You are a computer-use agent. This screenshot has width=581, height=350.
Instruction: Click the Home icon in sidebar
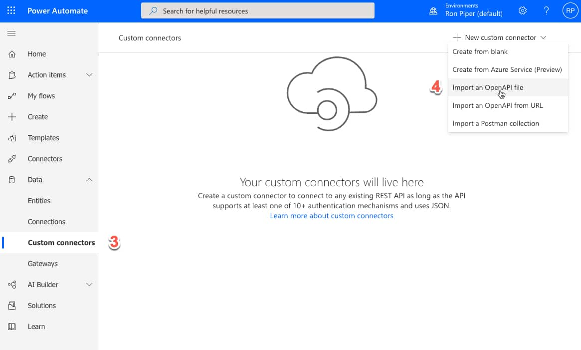pos(12,54)
